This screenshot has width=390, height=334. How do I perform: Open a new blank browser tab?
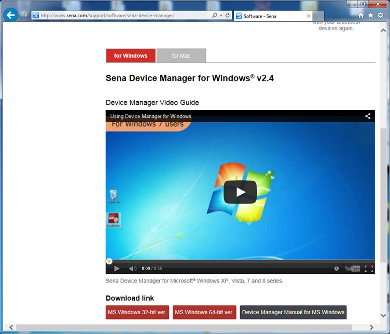tap(318, 16)
